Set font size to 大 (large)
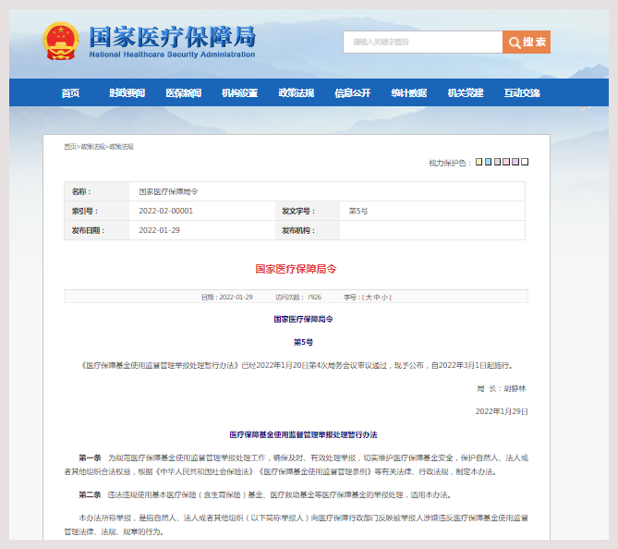This screenshot has height=549, width=618. (368, 297)
